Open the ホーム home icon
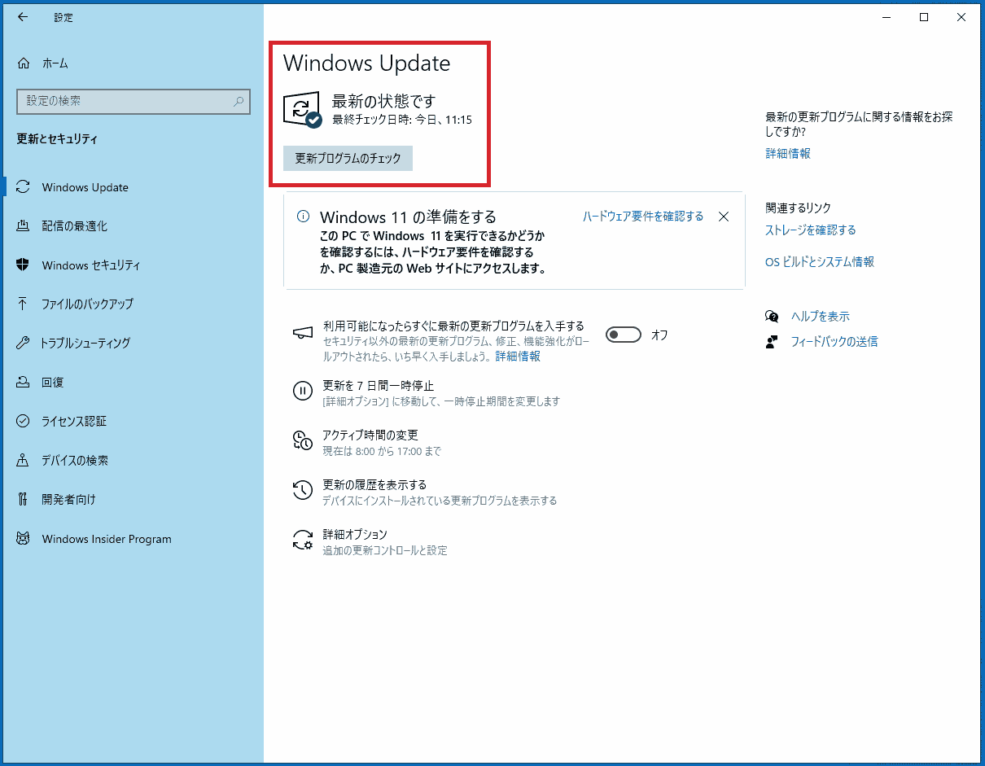The width and height of the screenshot is (985, 766). pyautogui.click(x=24, y=63)
